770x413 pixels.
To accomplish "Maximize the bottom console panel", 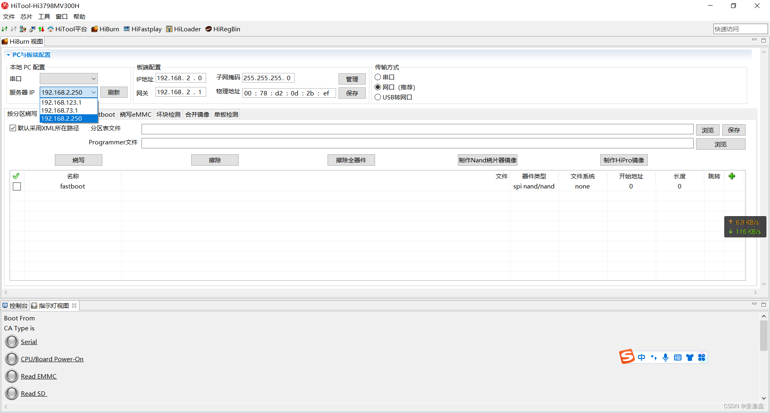I will click(x=764, y=304).
